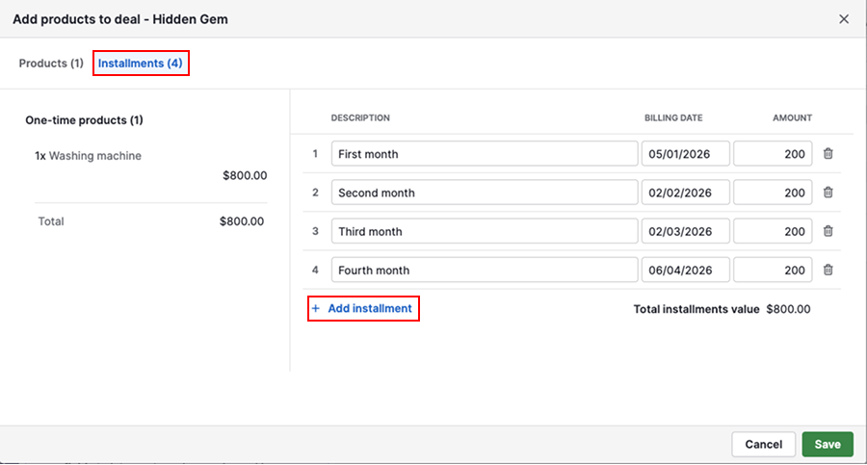Open billing date 05/01/2026 picker

click(685, 154)
